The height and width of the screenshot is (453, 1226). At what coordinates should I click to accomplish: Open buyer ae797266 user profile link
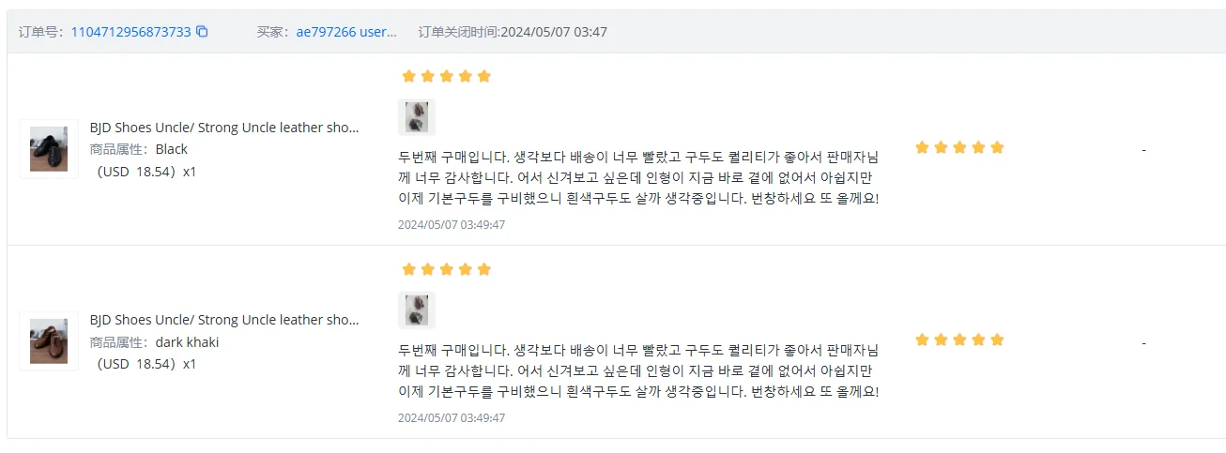[x=347, y=32]
